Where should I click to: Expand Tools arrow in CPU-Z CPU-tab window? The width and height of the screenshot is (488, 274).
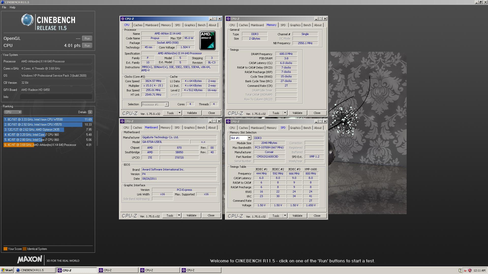click(179, 113)
